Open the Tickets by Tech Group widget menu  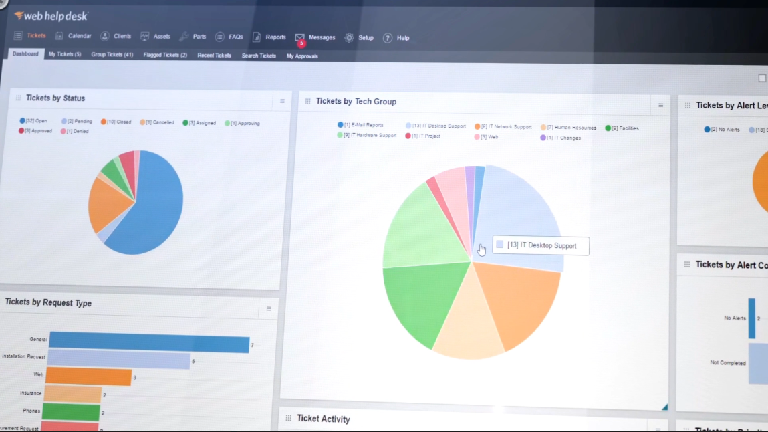click(661, 105)
